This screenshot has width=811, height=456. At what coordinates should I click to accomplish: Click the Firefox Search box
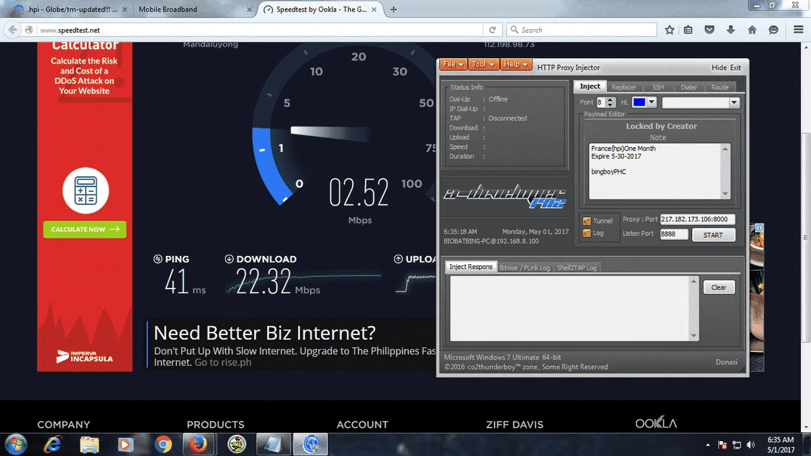coord(581,30)
